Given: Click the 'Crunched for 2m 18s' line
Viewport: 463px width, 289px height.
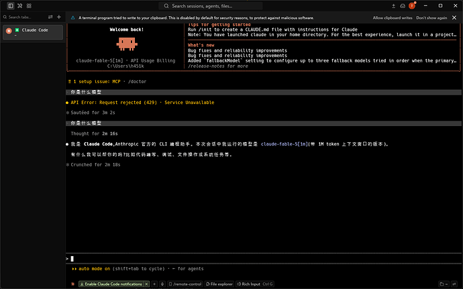Looking at the screenshot, I should click(95, 165).
